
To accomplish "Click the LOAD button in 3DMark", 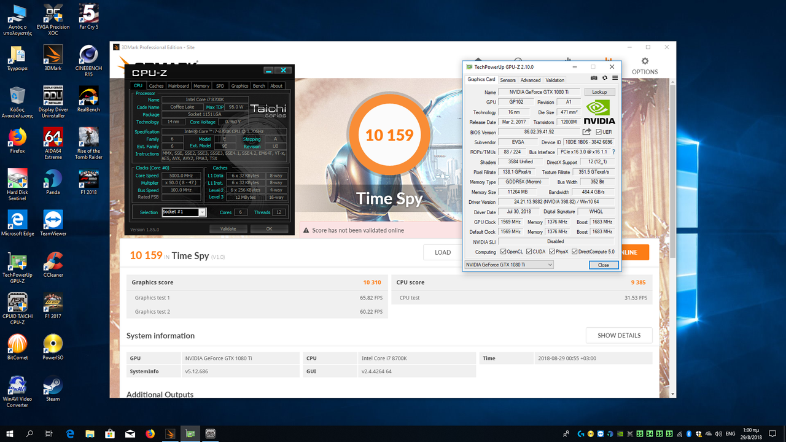I will pos(443,252).
